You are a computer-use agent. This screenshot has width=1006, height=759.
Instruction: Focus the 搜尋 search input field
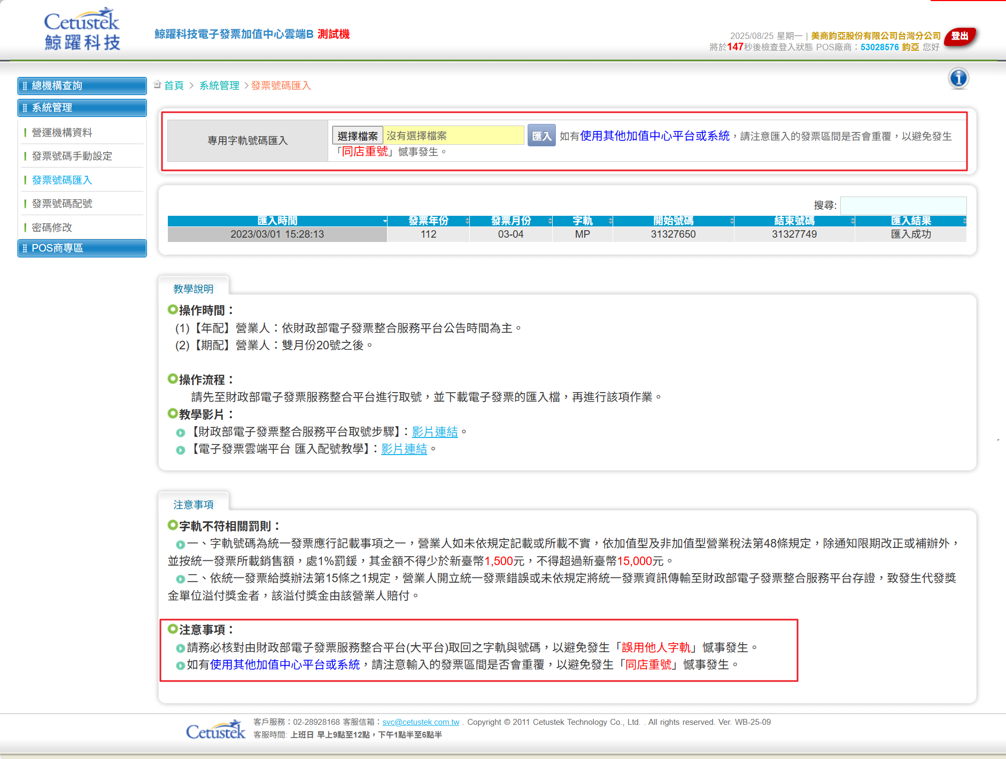tap(903, 206)
